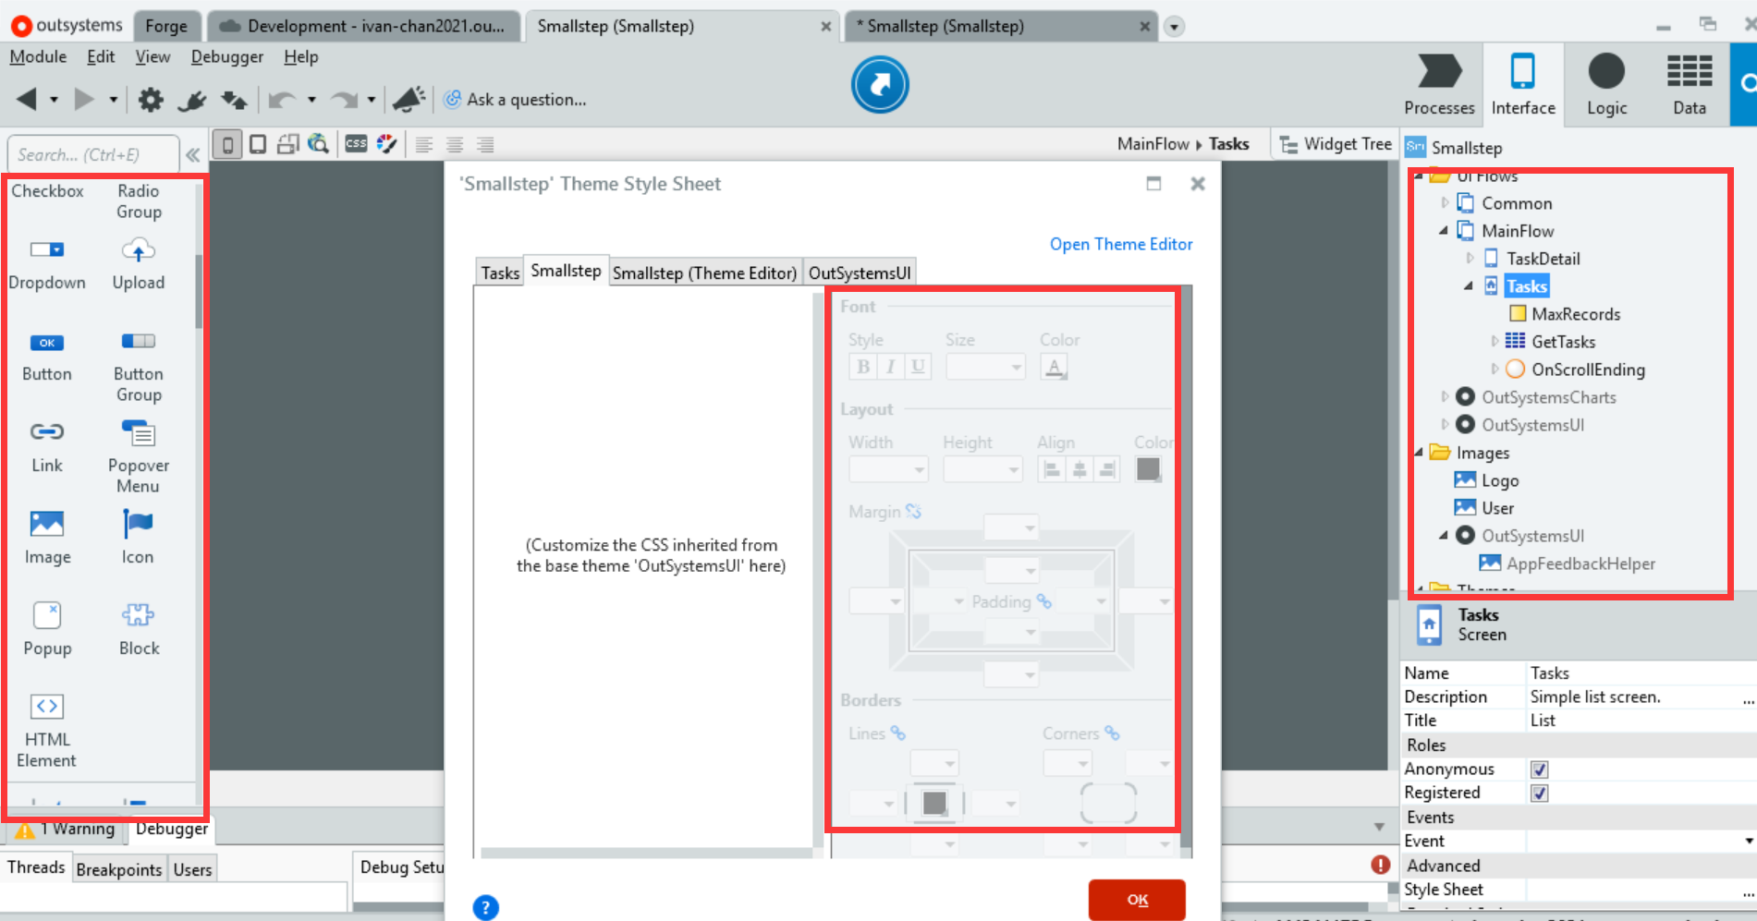Collapse the Images folder
Screen dimensions: 1757x921
[x=1419, y=453]
